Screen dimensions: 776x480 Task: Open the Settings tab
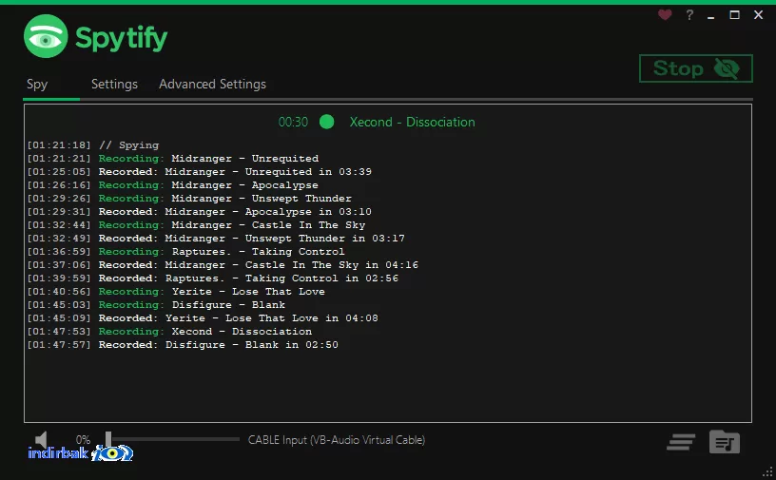click(x=114, y=85)
